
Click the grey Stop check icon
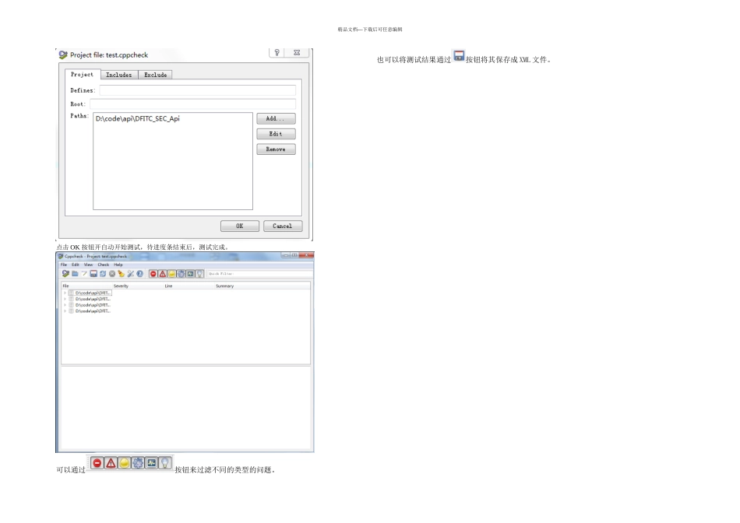[x=112, y=273]
